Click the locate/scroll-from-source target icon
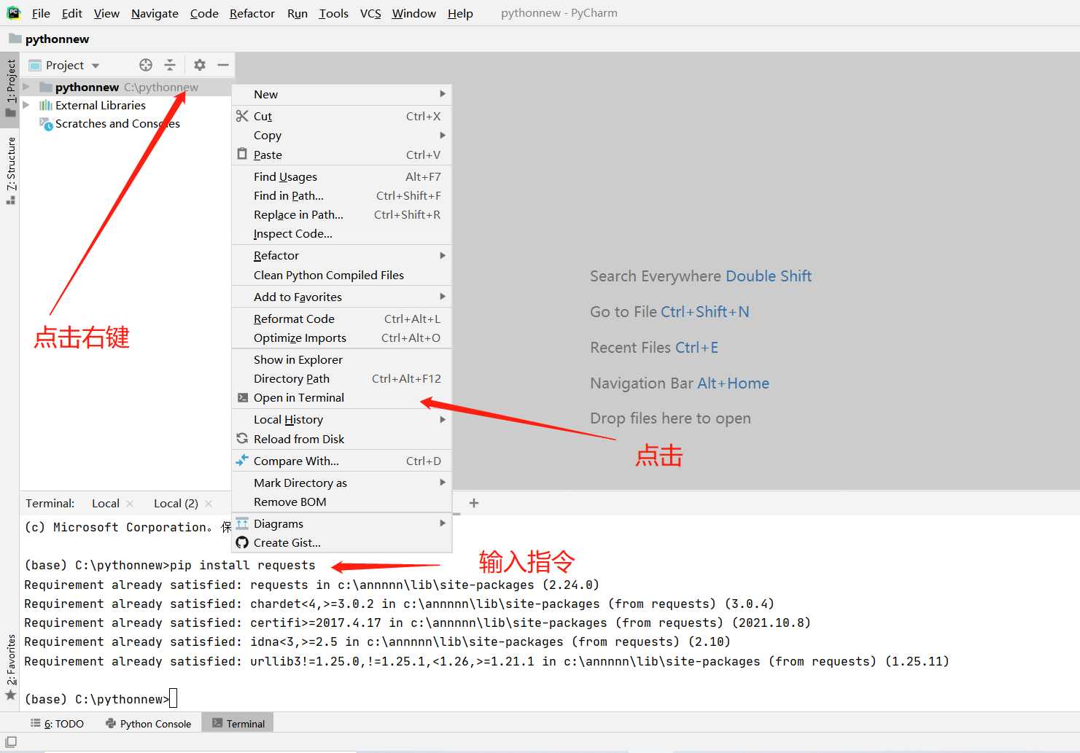 (x=146, y=65)
